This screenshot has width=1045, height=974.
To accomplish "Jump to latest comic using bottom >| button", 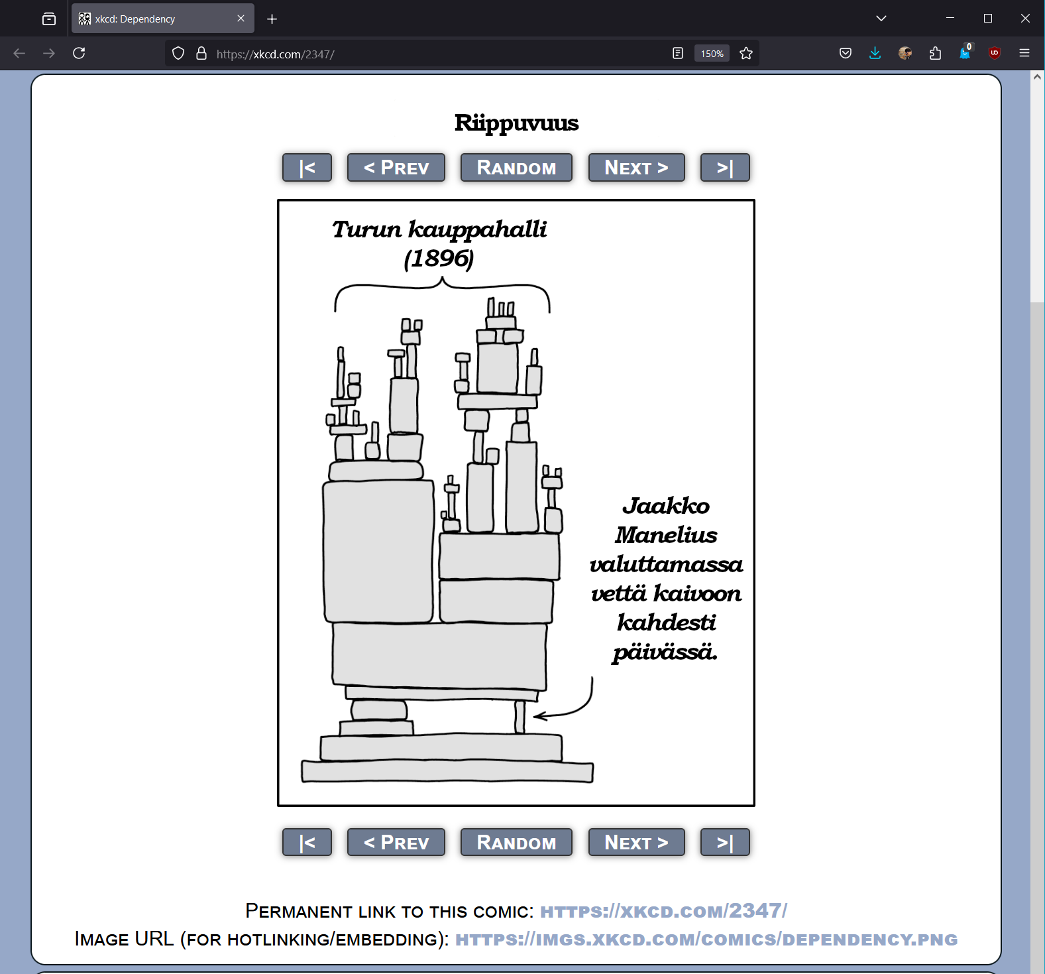I will 725,843.
